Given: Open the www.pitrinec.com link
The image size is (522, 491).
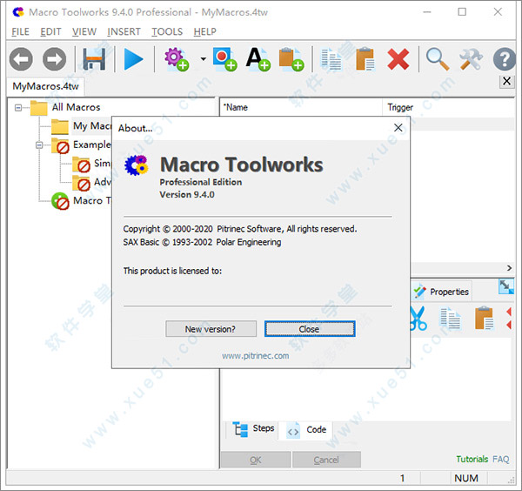Looking at the screenshot, I should [x=255, y=355].
